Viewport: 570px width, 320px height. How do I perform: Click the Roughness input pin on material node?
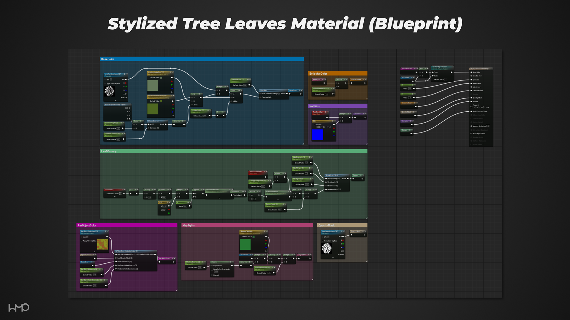coord(471,83)
